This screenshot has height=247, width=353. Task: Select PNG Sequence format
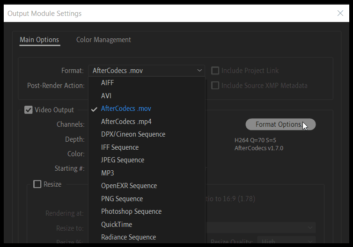tap(147, 199)
